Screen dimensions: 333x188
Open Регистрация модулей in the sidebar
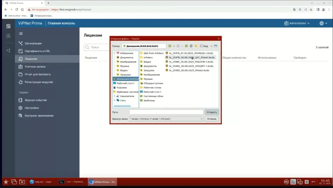click(x=47, y=82)
